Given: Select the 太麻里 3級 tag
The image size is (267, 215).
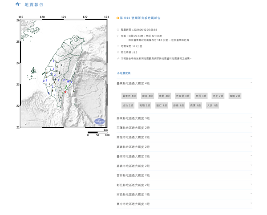Looking at the screenshot, I should (182, 96).
